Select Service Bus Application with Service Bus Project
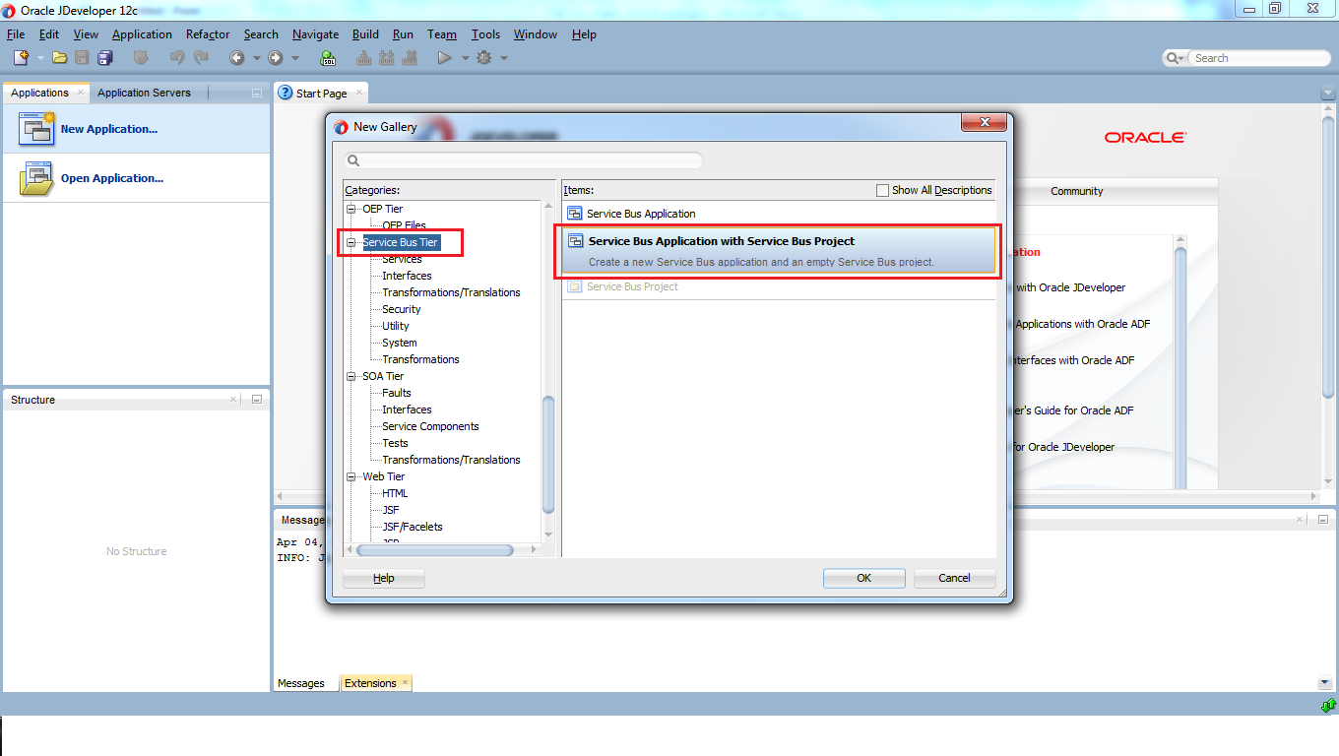This screenshot has height=756, width=1339. tap(779, 251)
